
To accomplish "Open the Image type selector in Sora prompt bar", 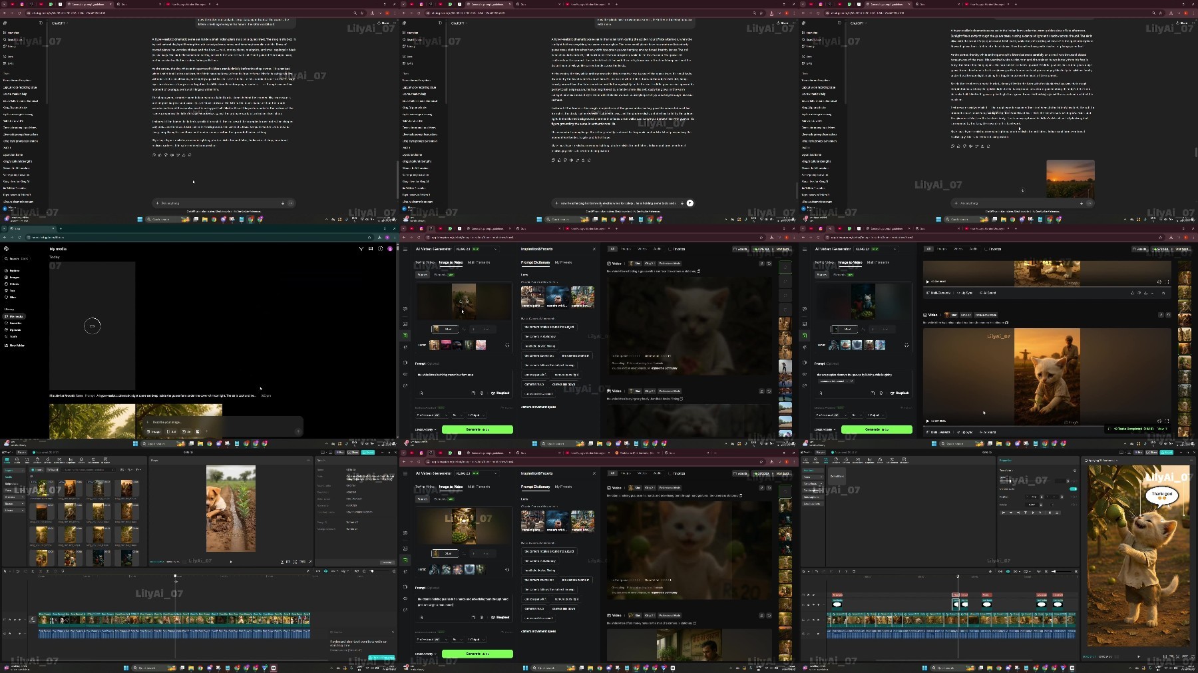I will tap(153, 431).
